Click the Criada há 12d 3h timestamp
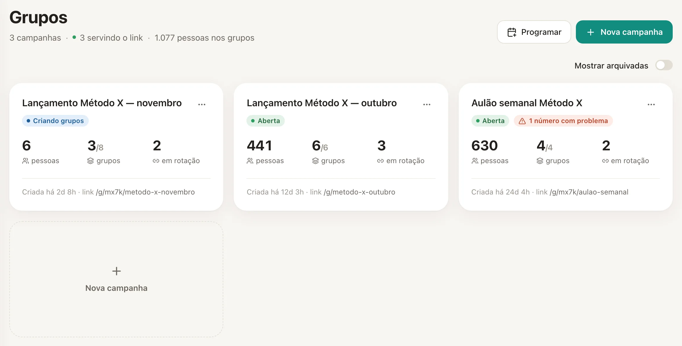 tap(275, 192)
